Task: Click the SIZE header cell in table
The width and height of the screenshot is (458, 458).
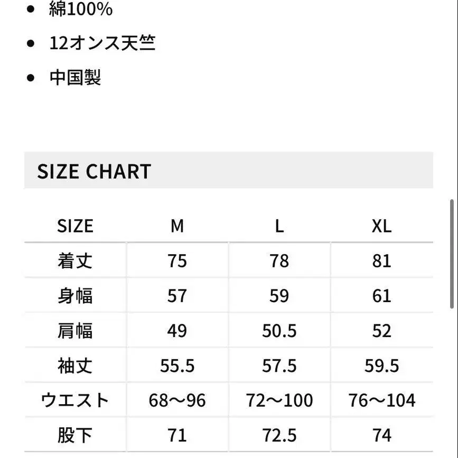Action: point(75,226)
